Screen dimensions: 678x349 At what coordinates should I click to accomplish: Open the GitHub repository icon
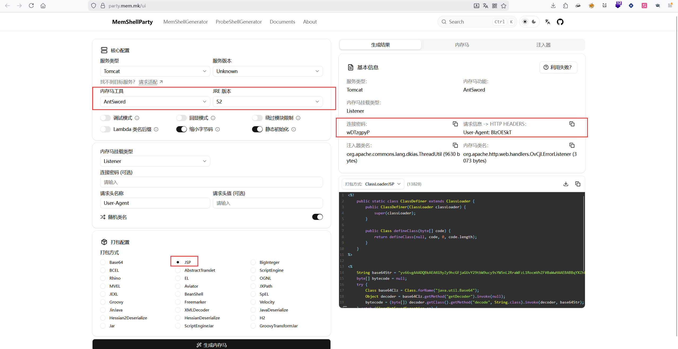[x=560, y=22]
